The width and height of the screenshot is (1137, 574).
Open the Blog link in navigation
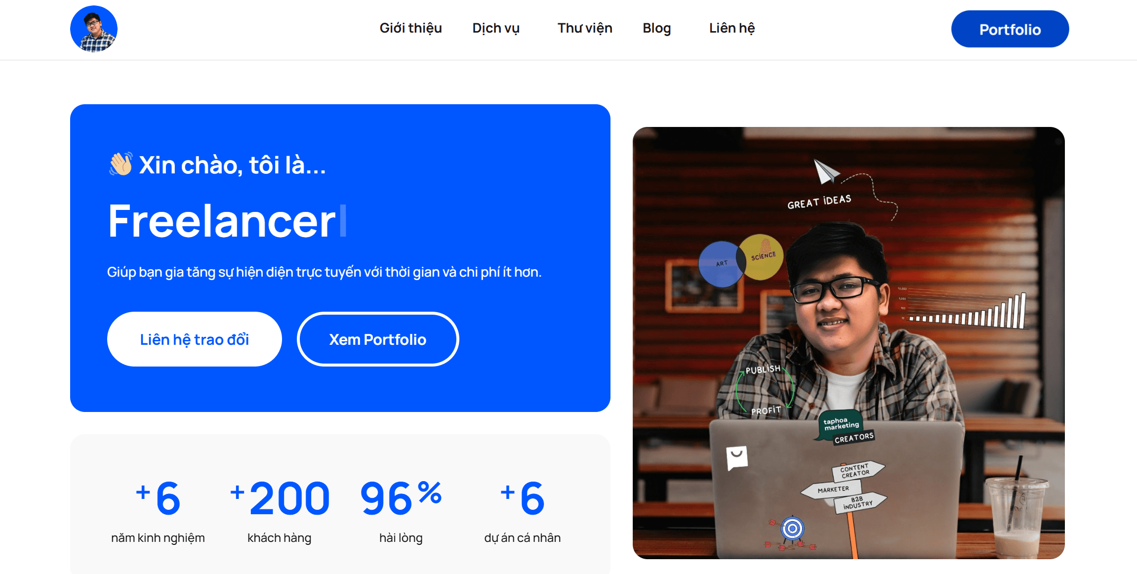tap(656, 28)
